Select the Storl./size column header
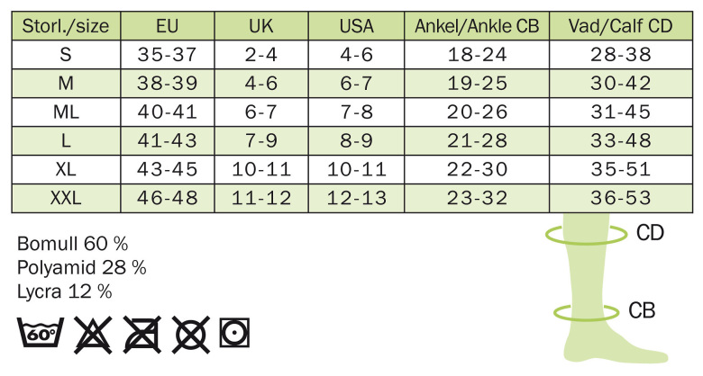The height and width of the screenshot is (376, 703). click(65, 27)
